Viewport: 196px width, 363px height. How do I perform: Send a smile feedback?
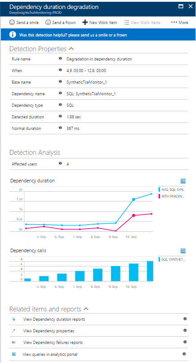pos(24,22)
